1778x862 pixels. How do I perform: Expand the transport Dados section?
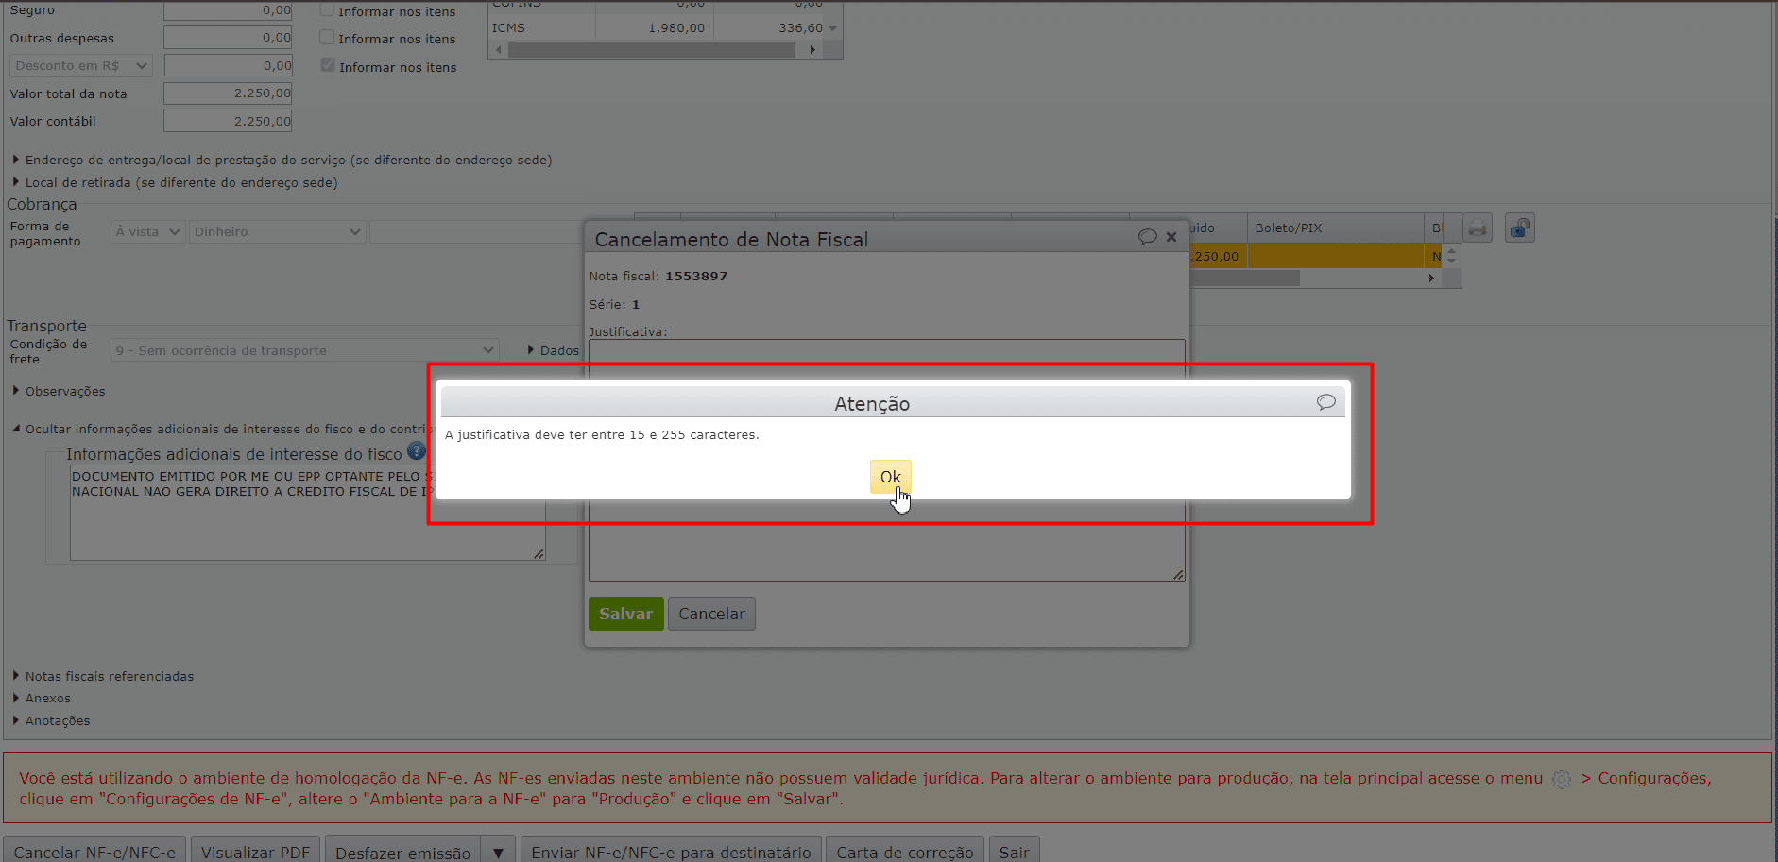coord(554,350)
